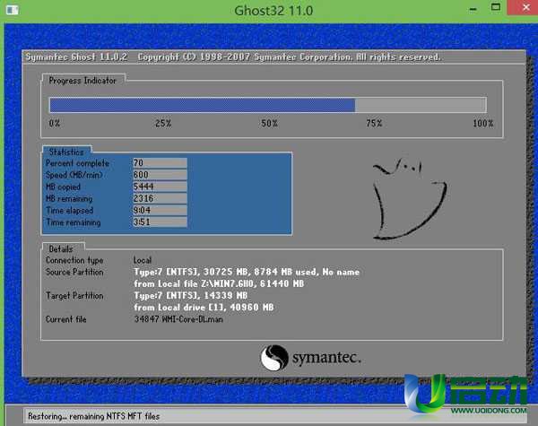Click the Symantec circular logo
Viewport: 538px width, 426px height.
click(273, 359)
